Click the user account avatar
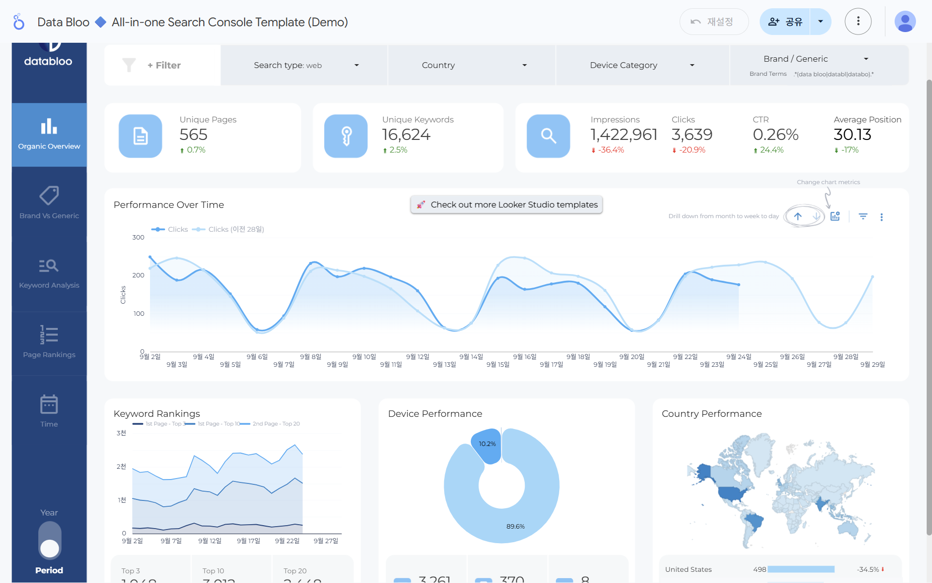Screen dimensions: 932x583 [904, 22]
